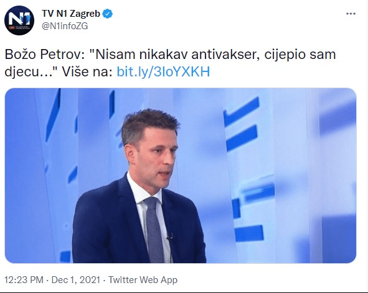The height and width of the screenshot is (293, 368).
Task: Open the interview image of the man in suit
Action: click(x=181, y=176)
